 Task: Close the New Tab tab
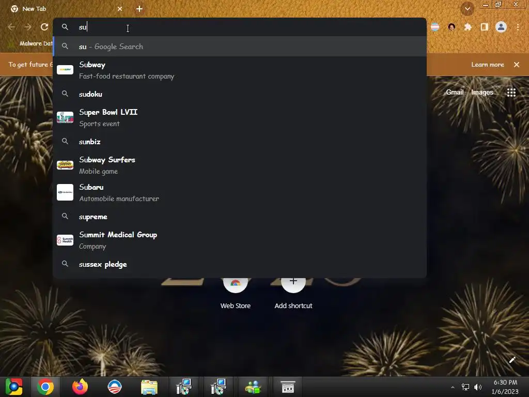pyautogui.click(x=120, y=9)
